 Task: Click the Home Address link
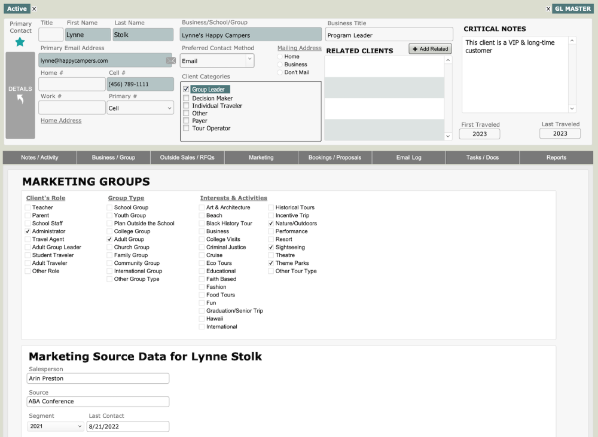point(61,121)
